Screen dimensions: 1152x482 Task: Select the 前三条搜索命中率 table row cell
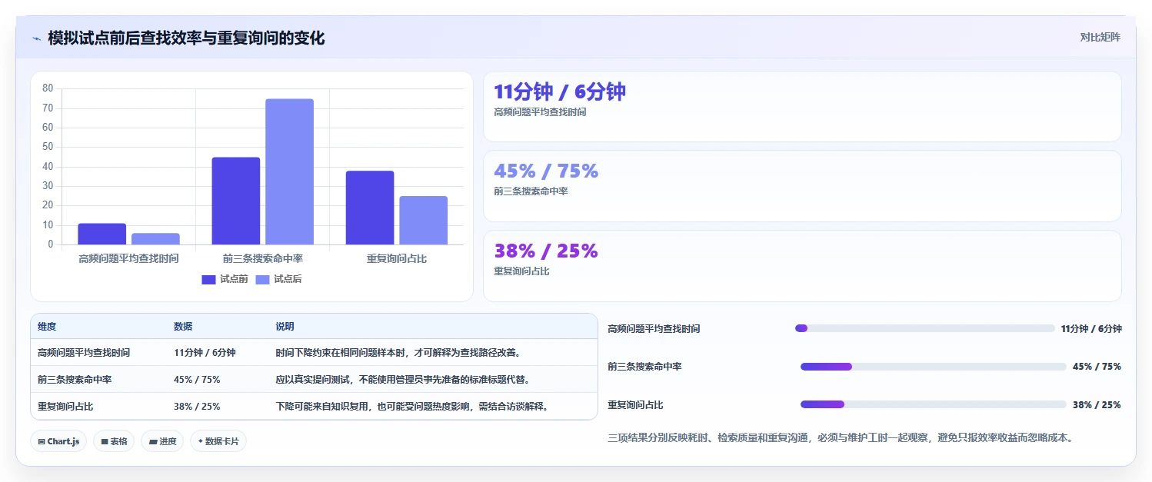75,380
